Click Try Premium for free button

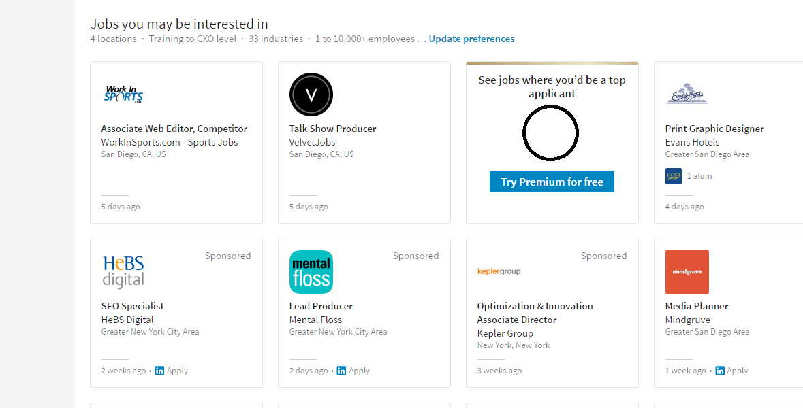(x=552, y=182)
